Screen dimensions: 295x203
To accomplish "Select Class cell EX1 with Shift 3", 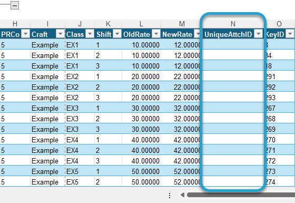I will point(80,66).
